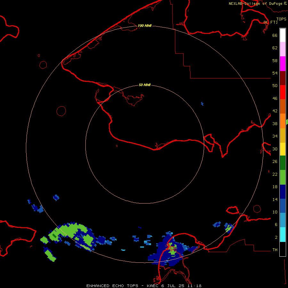Screen dimensions: 288x288
Task: Click the "NEXLAB-College of DuPage" label
Action: point(255,4)
